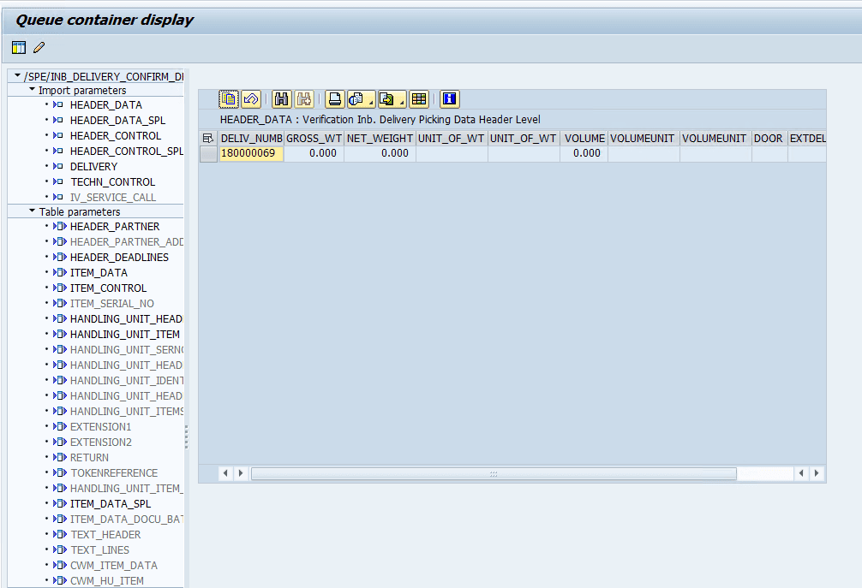Collapse the Import parameters node
This screenshot has width=862, height=588.
(32, 90)
